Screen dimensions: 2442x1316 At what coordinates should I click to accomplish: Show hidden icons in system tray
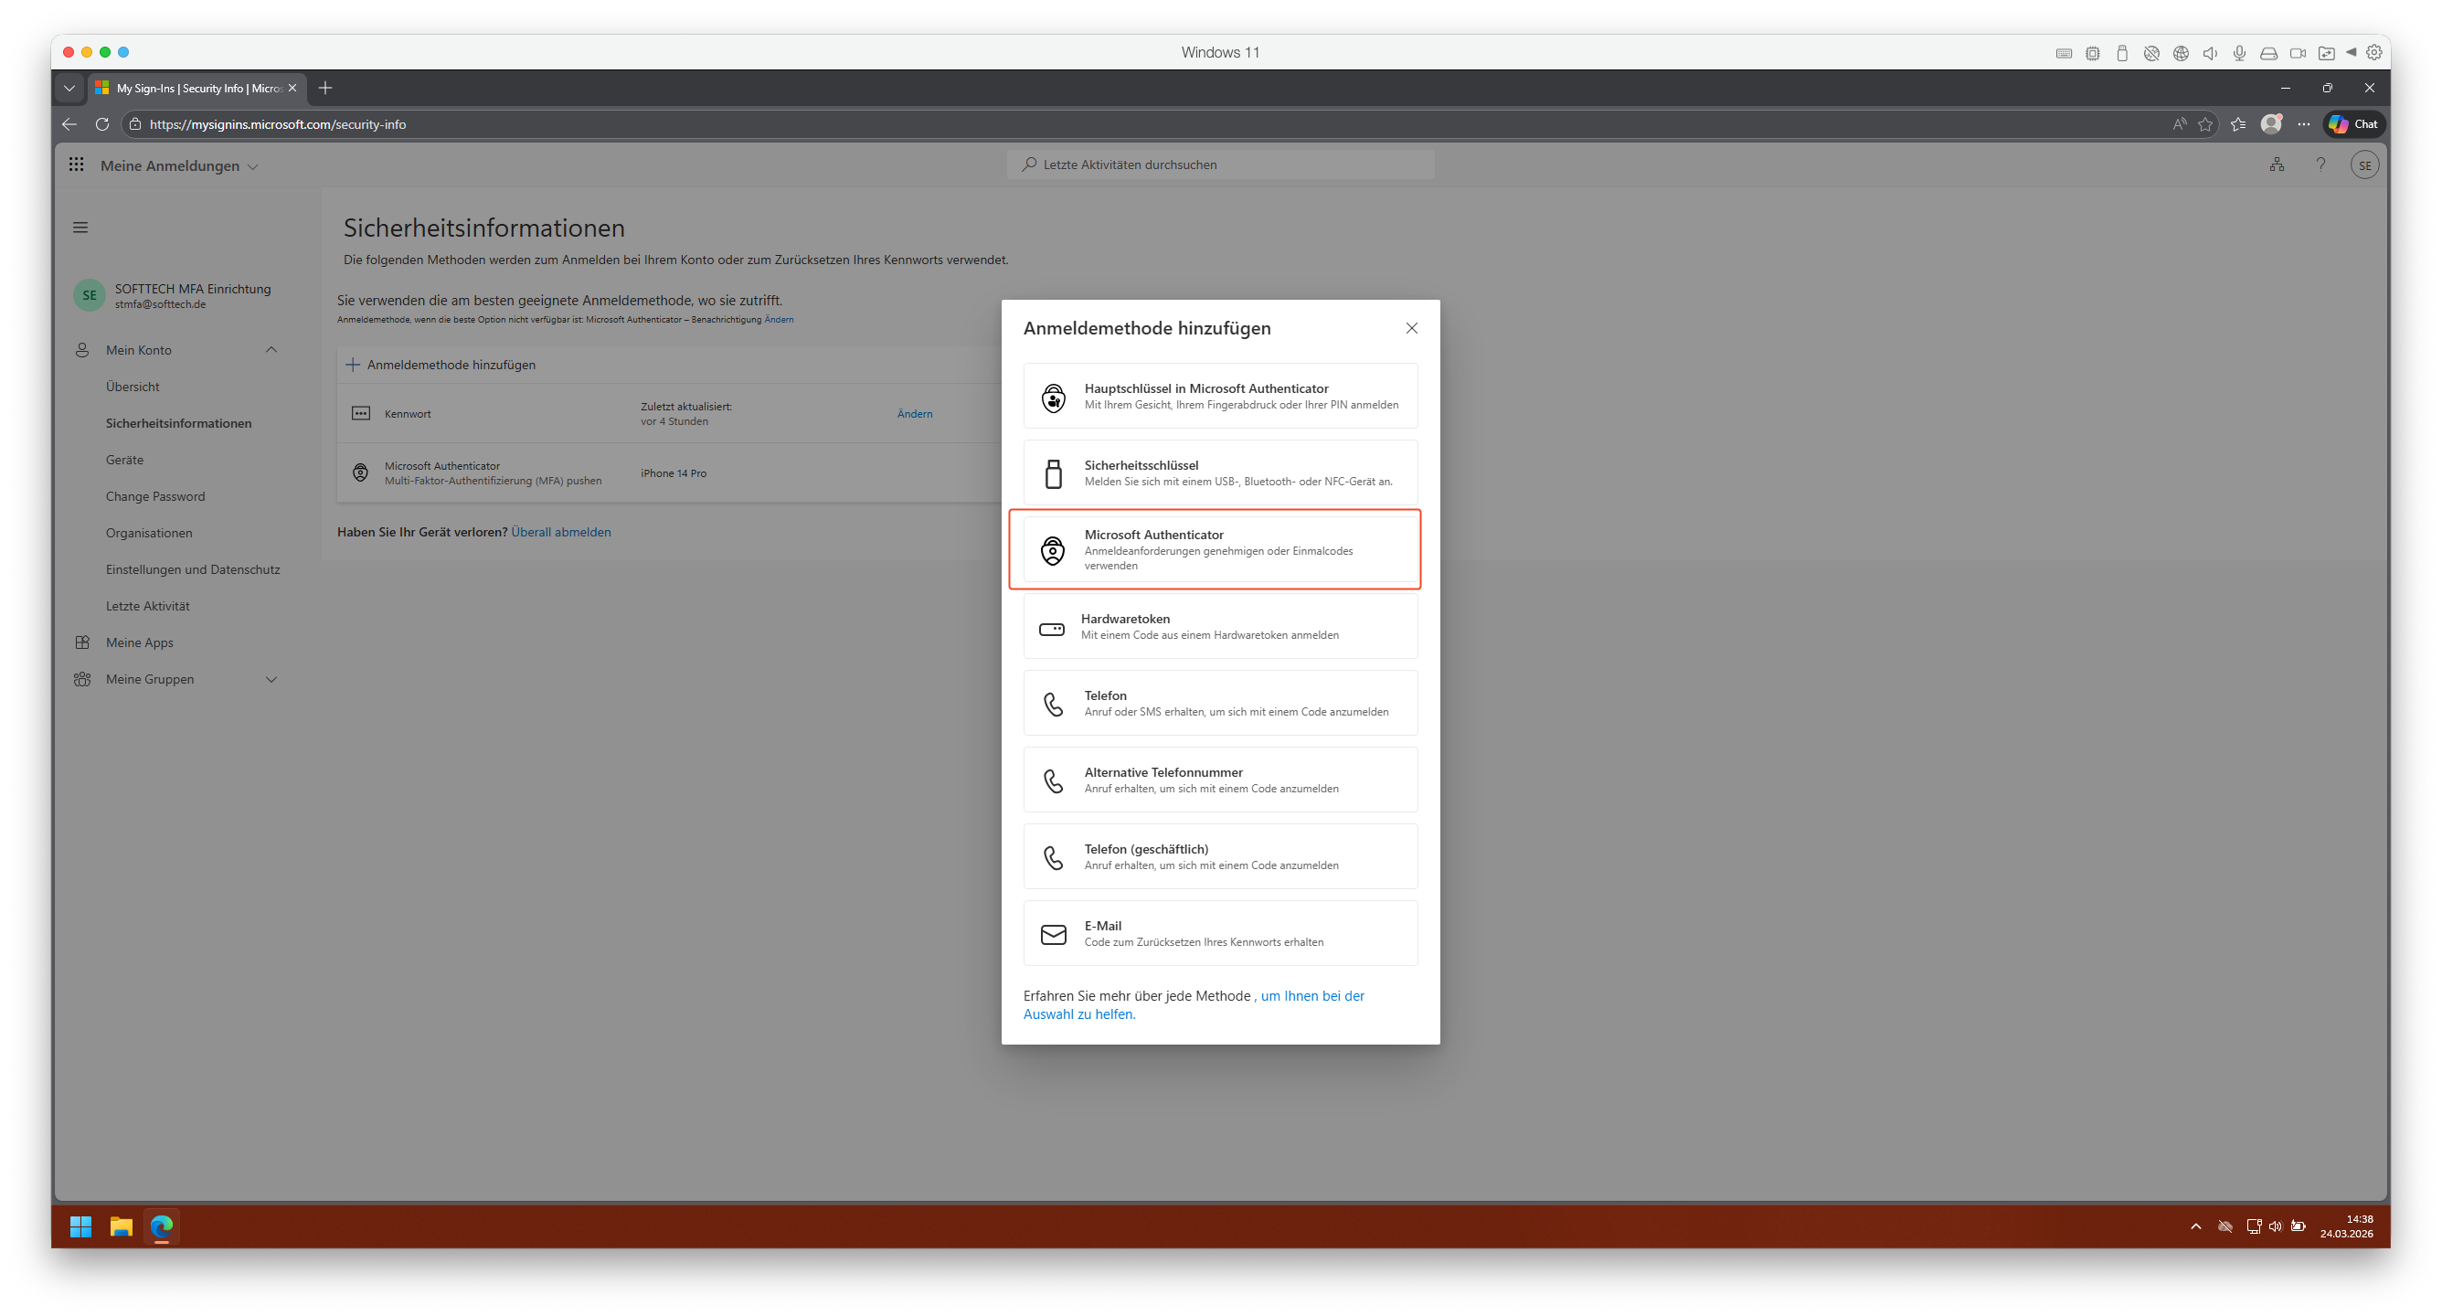click(2195, 1226)
